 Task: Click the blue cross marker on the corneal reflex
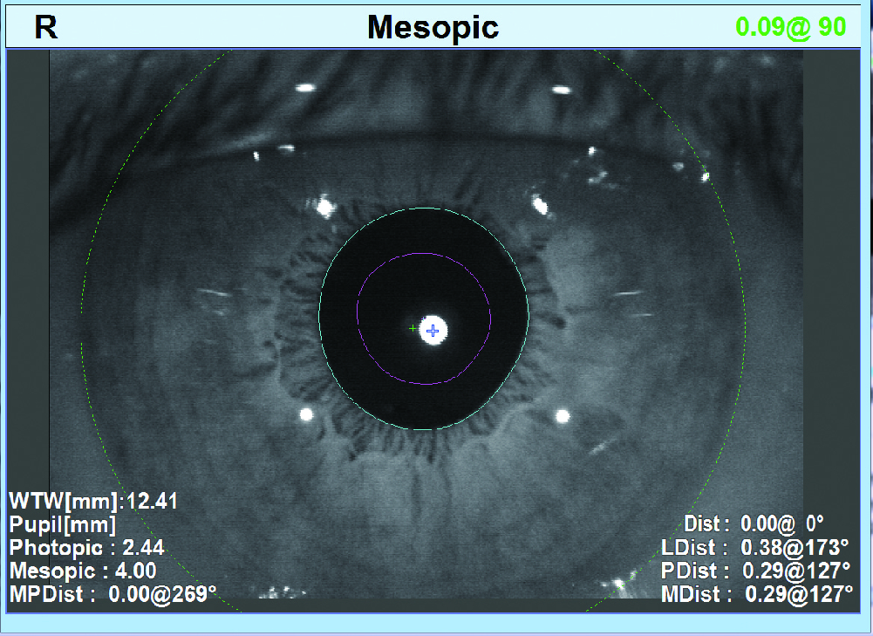(433, 332)
